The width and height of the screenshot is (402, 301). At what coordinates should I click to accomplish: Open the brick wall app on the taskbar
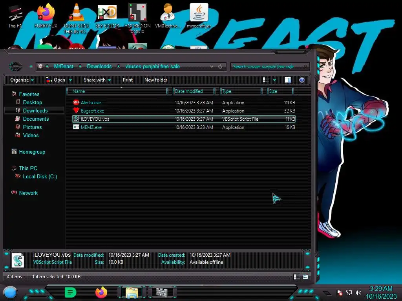[162, 292]
